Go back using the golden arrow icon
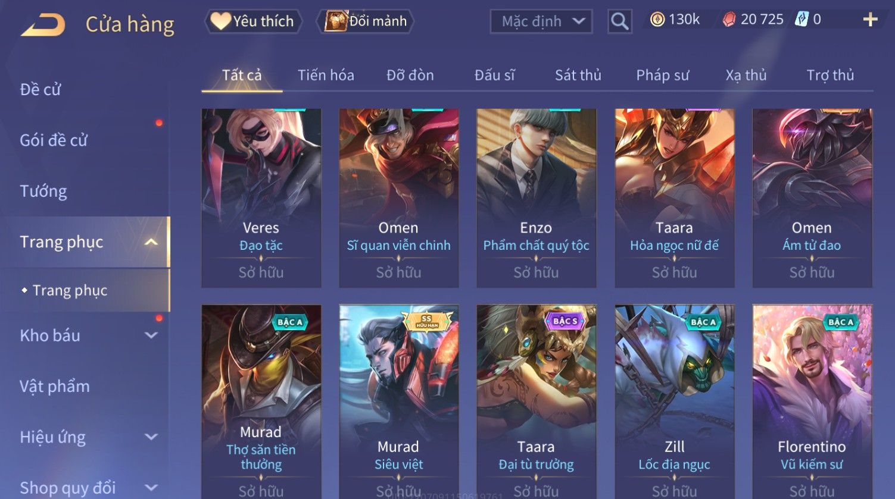Image resolution: width=895 pixels, height=499 pixels. click(x=43, y=26)
